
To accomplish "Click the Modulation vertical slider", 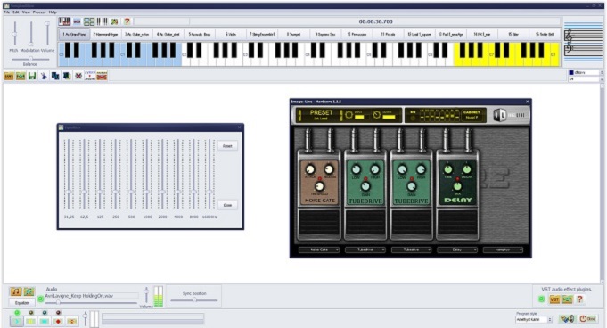I will click(x=31, y=34).
